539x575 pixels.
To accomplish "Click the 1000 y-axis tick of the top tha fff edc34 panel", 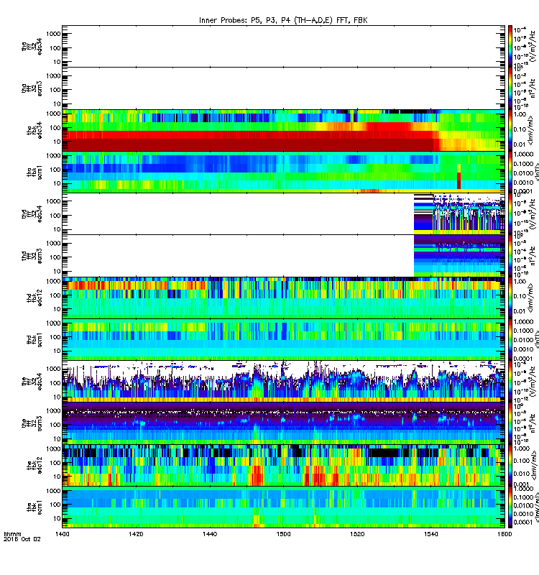I will [53, 34].
